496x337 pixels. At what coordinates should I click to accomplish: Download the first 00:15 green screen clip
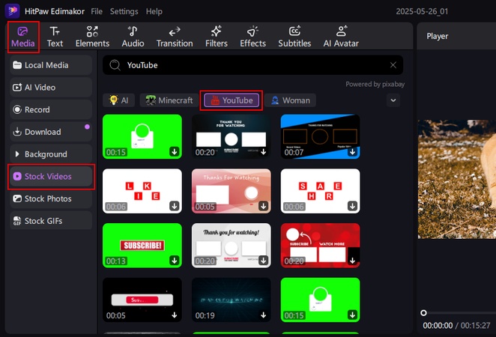175,152
